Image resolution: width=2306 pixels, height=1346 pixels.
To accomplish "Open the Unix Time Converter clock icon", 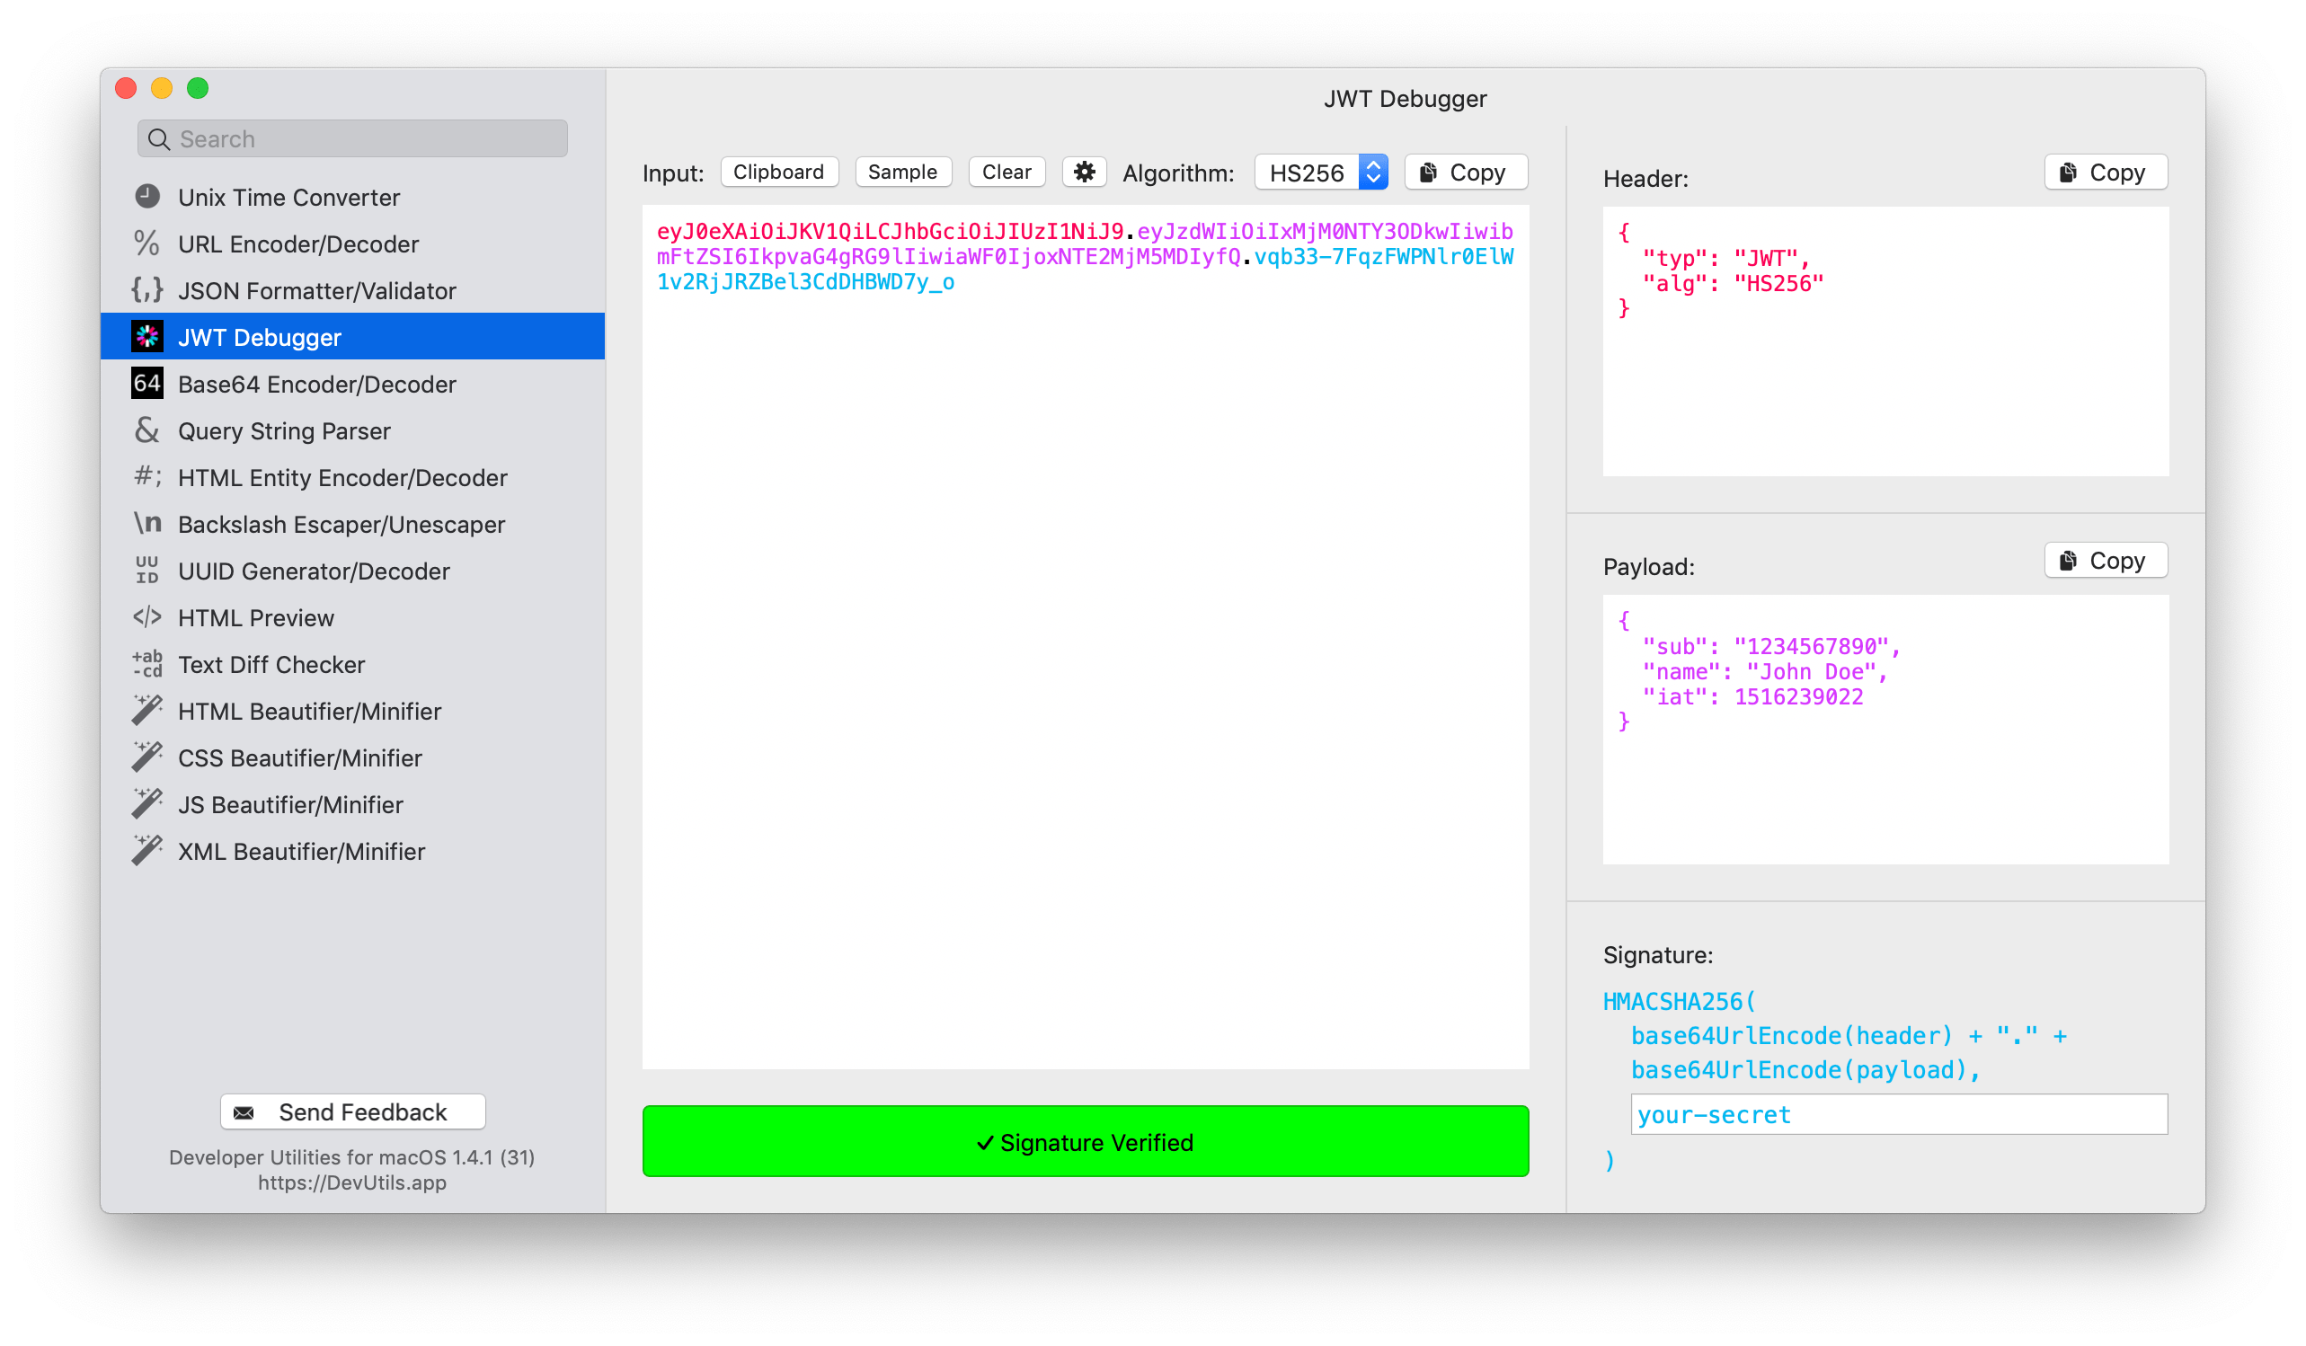I will 147,196.
